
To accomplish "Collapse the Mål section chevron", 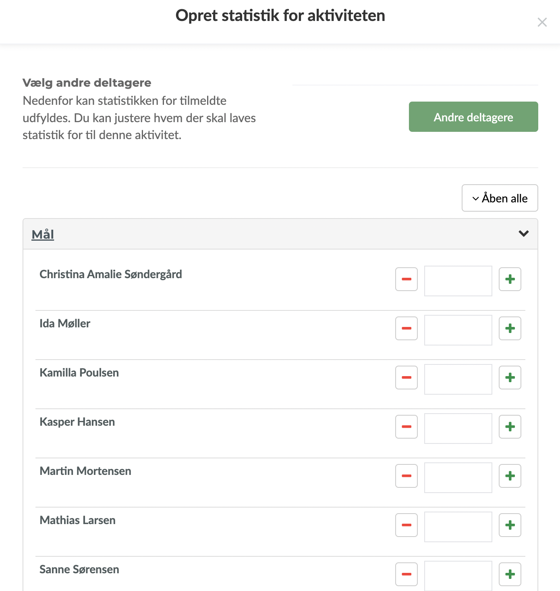I will 523,233.
